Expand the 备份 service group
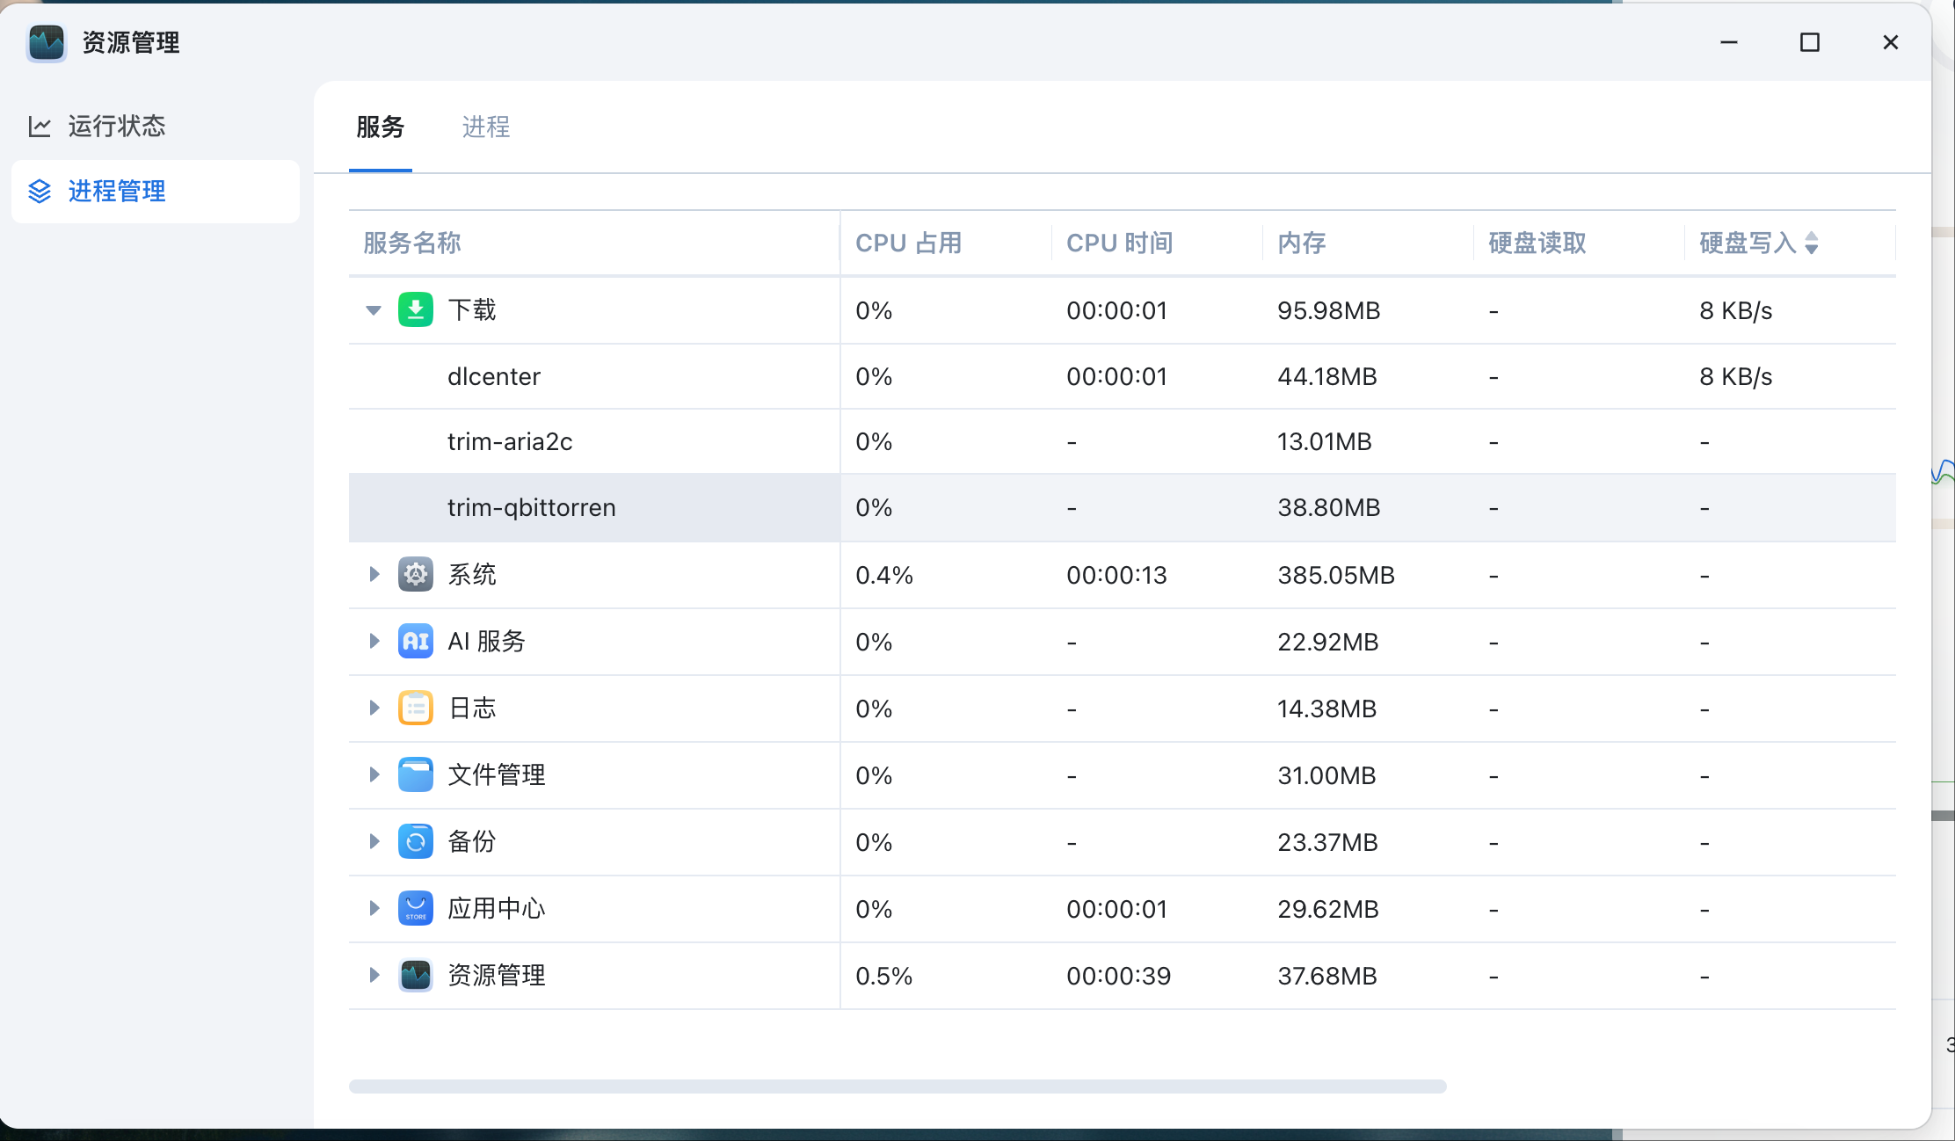This screenshot has height=1141, width=1955. [374, 841]
